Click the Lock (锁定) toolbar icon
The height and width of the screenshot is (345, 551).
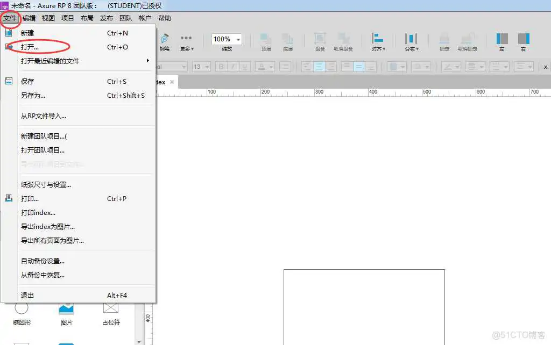click(444, 40)
